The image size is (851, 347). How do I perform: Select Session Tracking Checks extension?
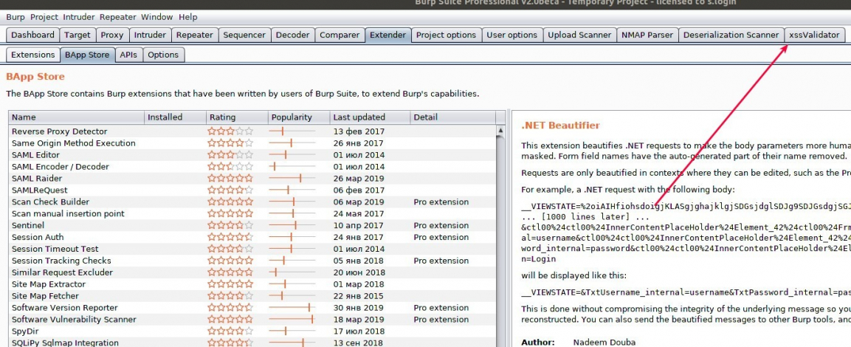(x=252, y=261)
